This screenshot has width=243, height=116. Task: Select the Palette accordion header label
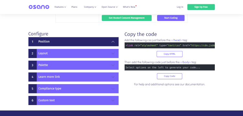tap(43, 65)
